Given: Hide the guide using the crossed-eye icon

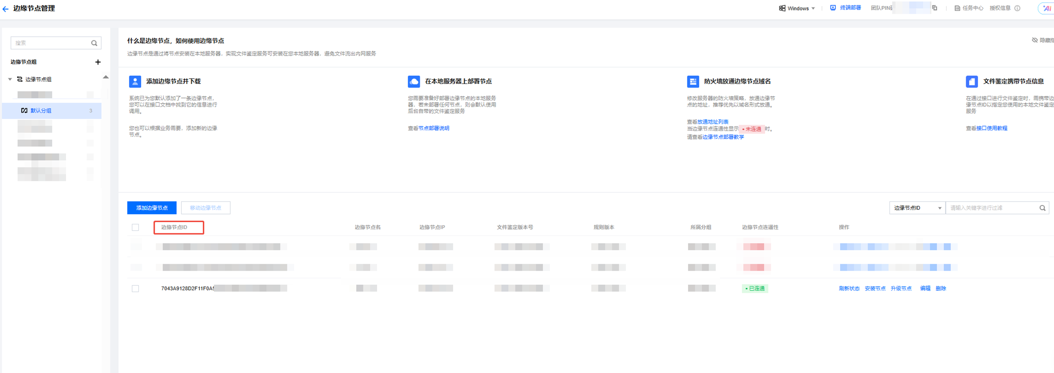Looking at the screenshot, I should point(1034,40).
